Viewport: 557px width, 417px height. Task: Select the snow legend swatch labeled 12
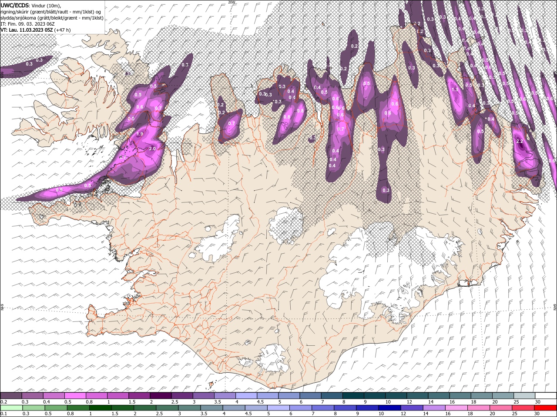[x=417, y=396]
